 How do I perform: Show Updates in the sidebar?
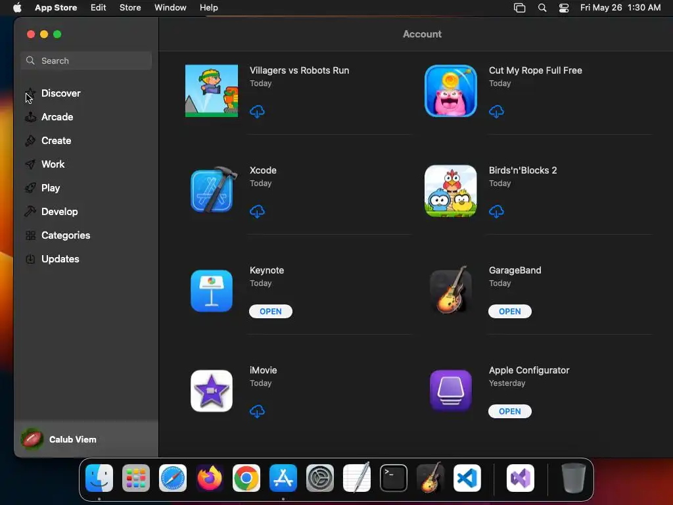pos(86,259)
